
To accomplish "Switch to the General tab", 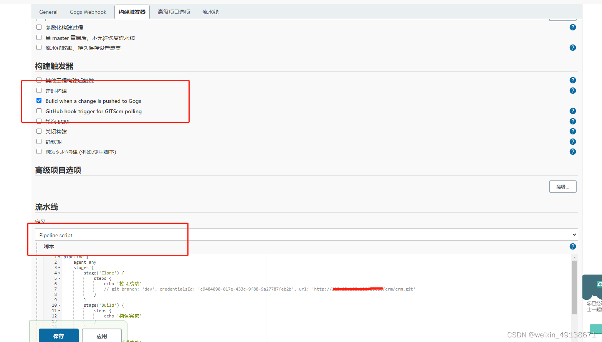I will (x=48, y=12).
